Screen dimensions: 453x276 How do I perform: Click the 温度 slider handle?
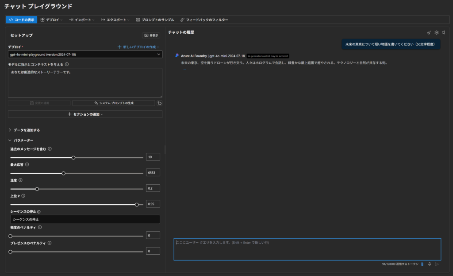37,189
